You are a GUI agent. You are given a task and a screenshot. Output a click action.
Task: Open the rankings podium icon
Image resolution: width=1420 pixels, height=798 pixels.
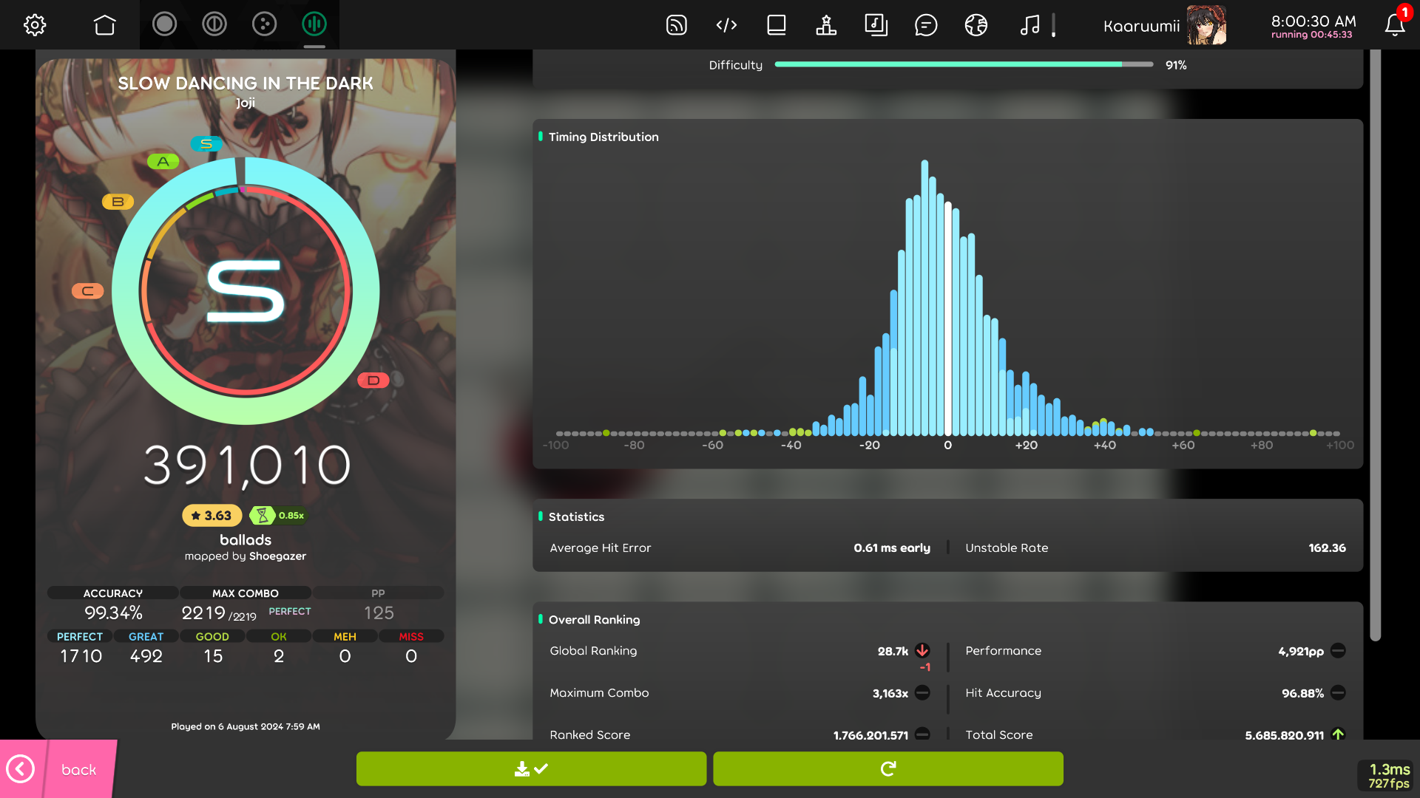[x=826, y=25]
